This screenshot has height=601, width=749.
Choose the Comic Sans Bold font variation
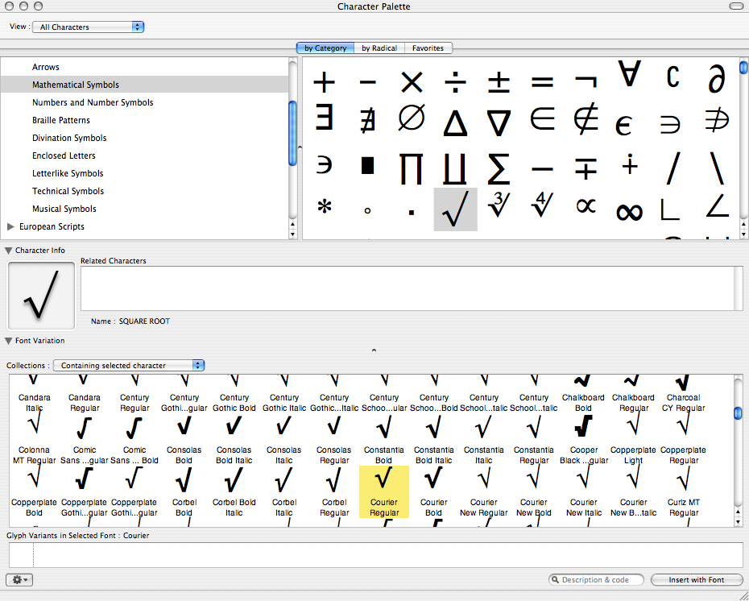click(134, 440)
